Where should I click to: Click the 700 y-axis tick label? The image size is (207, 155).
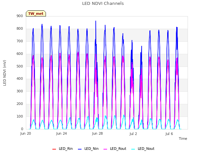tap(20, 41)
